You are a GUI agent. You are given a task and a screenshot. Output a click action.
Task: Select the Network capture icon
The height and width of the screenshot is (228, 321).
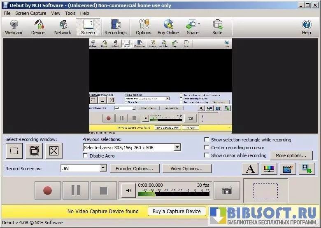[63, 27]
